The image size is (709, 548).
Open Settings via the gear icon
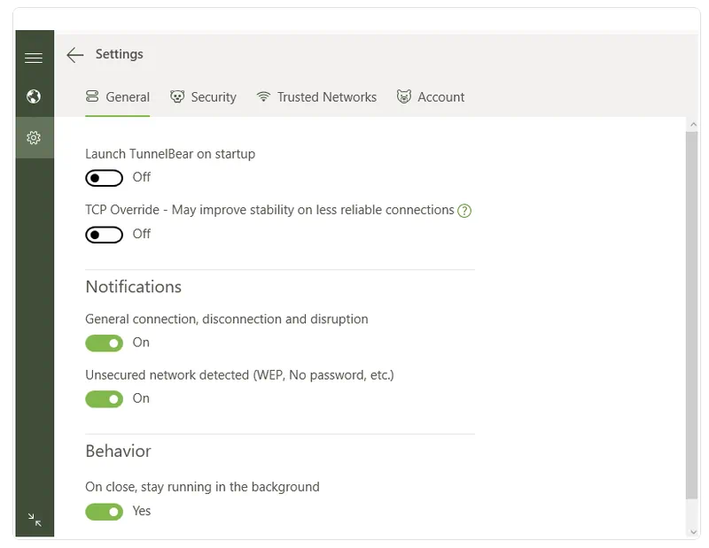pos(34,137)
